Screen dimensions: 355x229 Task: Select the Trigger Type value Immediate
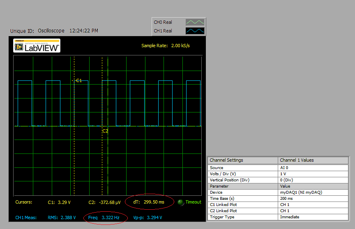[x=313, y=217]
